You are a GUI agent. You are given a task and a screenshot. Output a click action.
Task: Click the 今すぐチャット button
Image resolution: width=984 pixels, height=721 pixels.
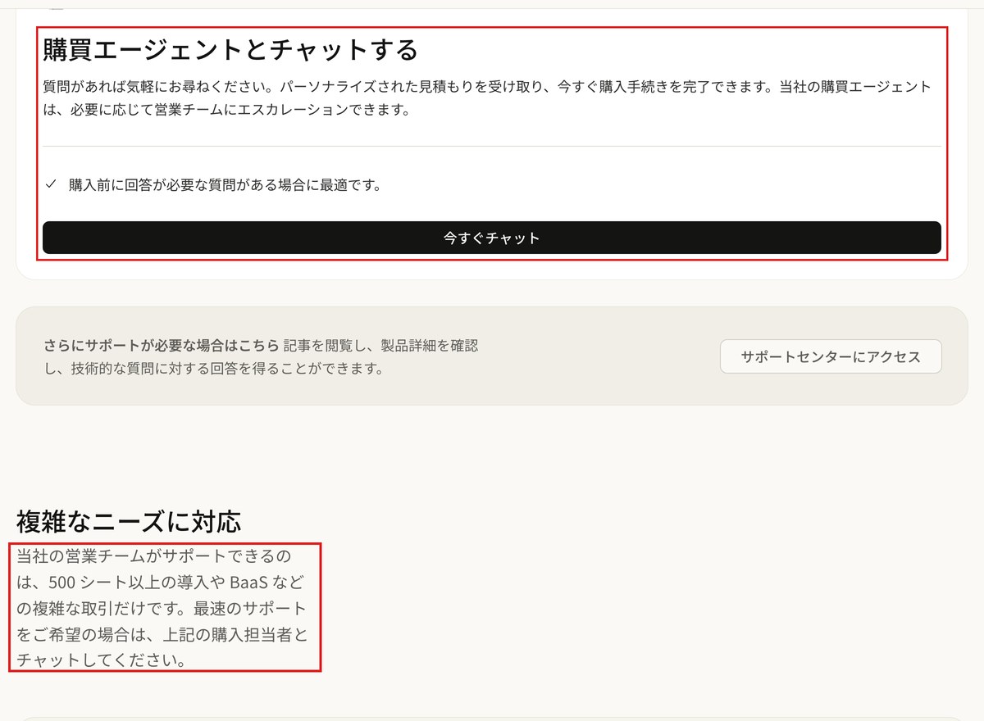pyautogui.click(x=491, y=238)
